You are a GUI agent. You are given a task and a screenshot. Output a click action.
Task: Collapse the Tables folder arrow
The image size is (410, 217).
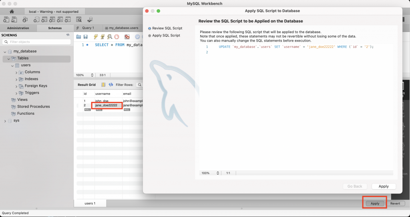click(x=9, y=59)
